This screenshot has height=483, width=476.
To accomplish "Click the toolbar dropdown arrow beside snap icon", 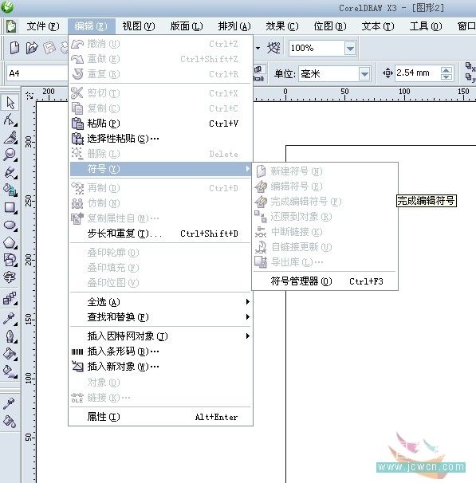I will 258,48.
